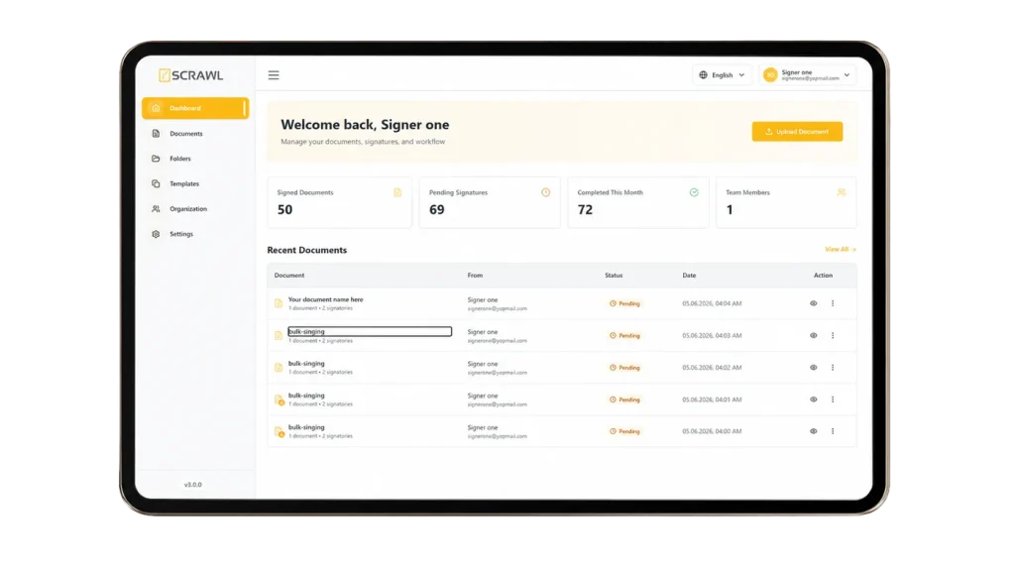View the 04:00 AM document via eye icon

814,431
